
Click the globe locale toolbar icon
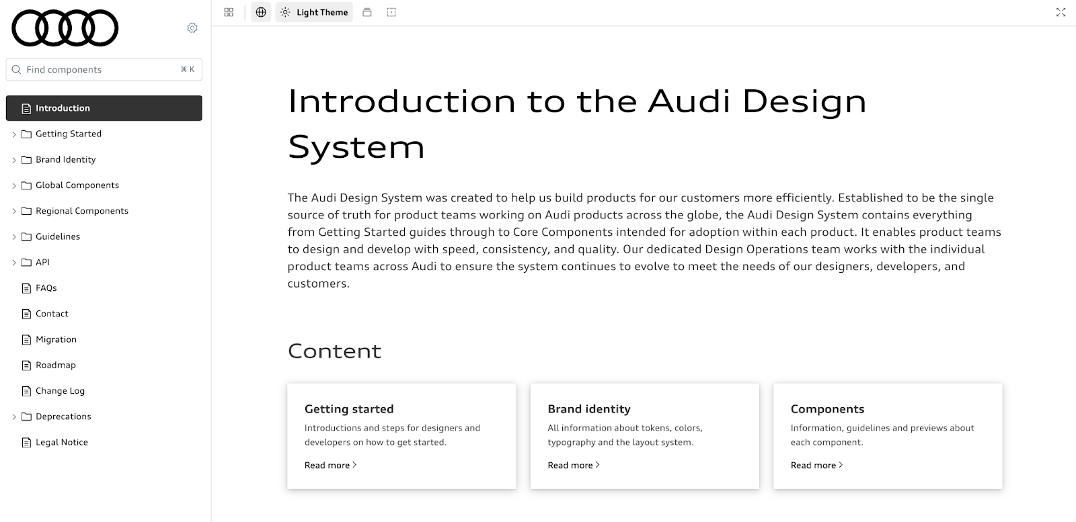pos(261,12)
